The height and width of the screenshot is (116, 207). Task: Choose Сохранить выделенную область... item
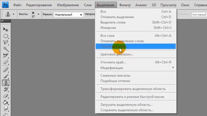pyautogui.click(x=136, y=110)
